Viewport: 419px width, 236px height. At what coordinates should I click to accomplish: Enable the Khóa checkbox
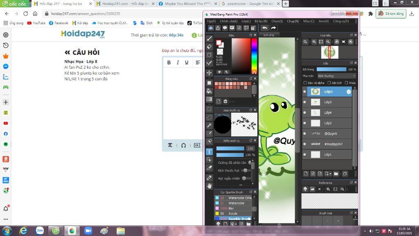pyautogui.click(x=346, y=83)
